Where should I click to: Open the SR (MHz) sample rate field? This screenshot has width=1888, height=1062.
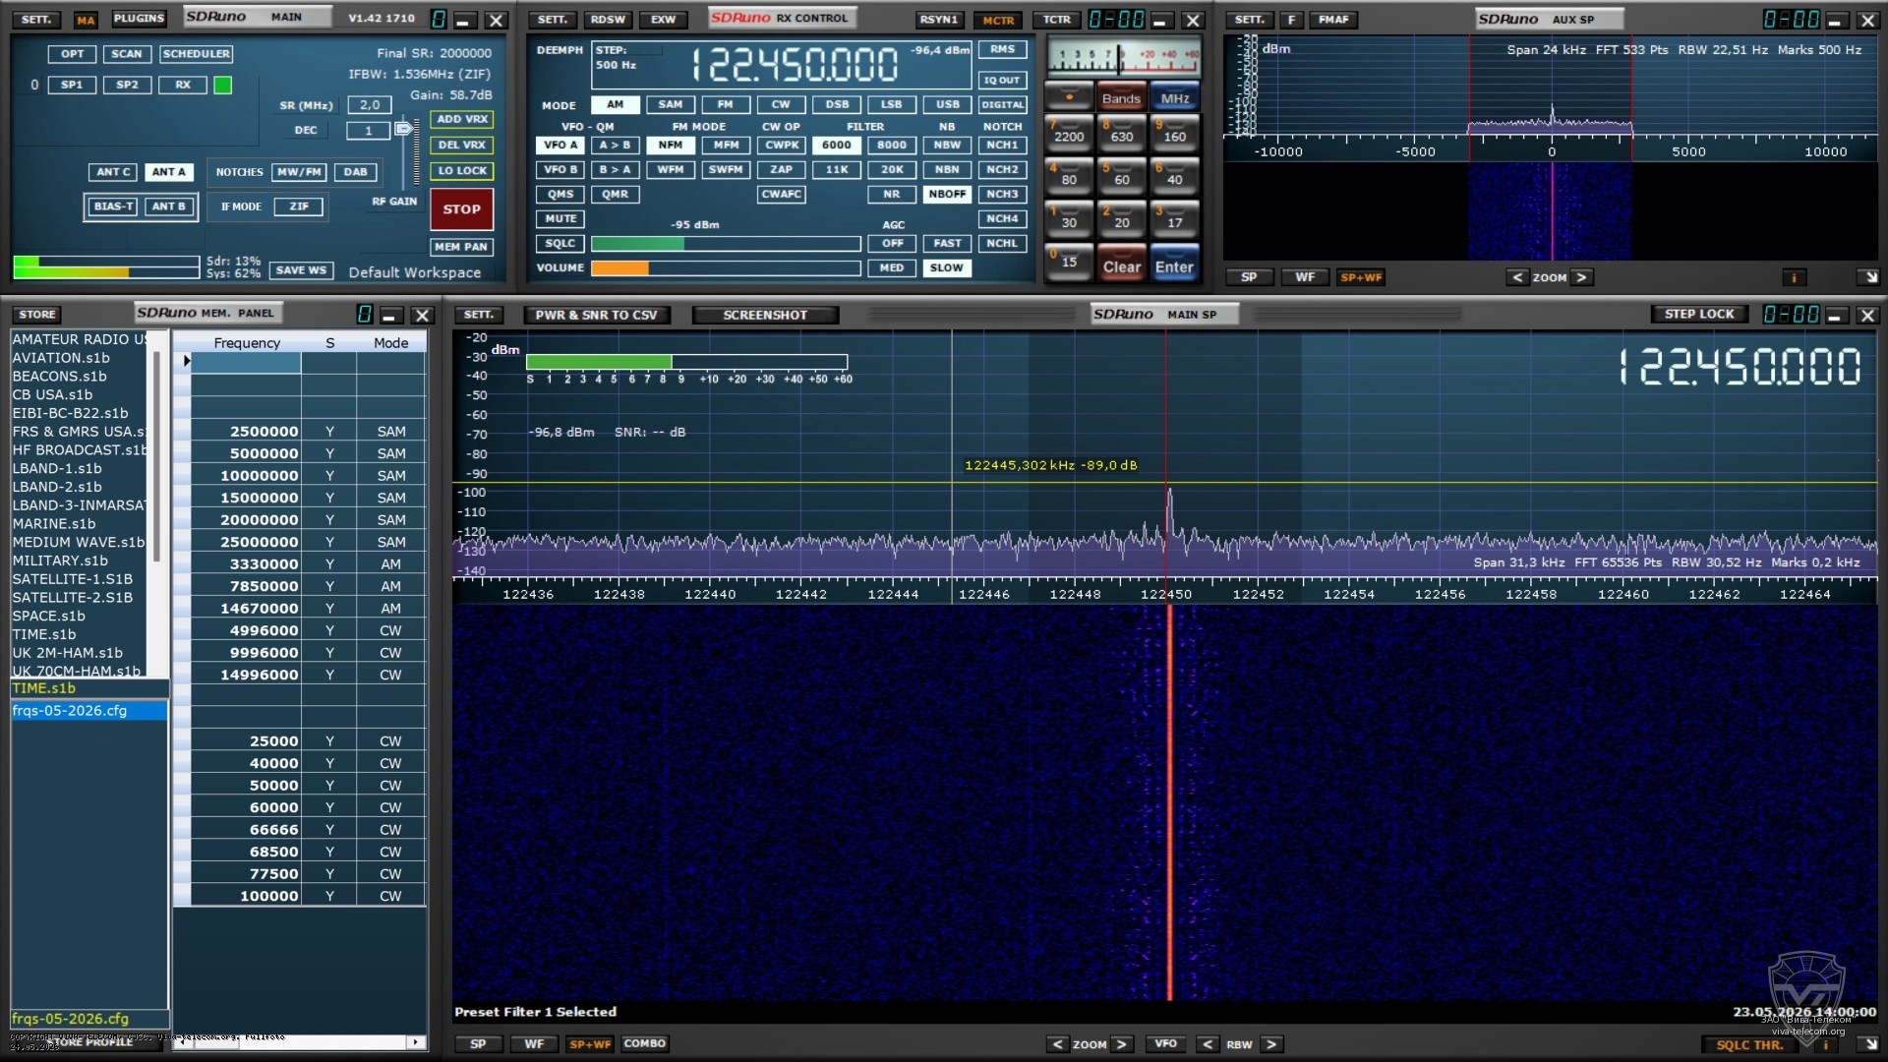[x=369, y=104]
